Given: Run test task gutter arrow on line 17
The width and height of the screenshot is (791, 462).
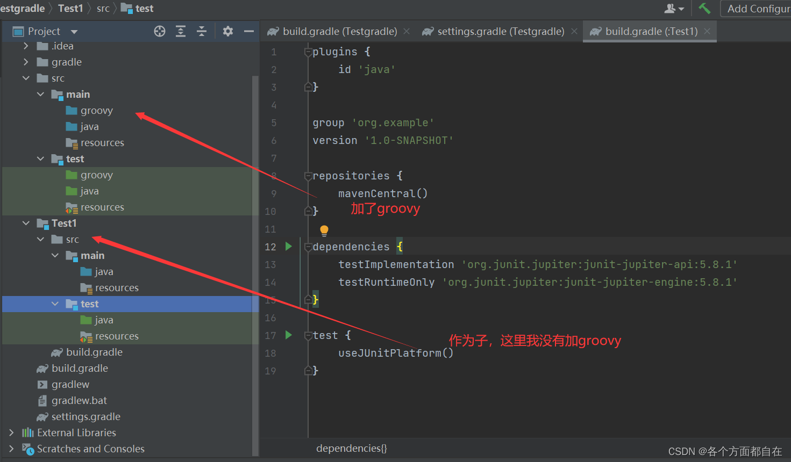Looking at the screenshot, I should [289, 335].
